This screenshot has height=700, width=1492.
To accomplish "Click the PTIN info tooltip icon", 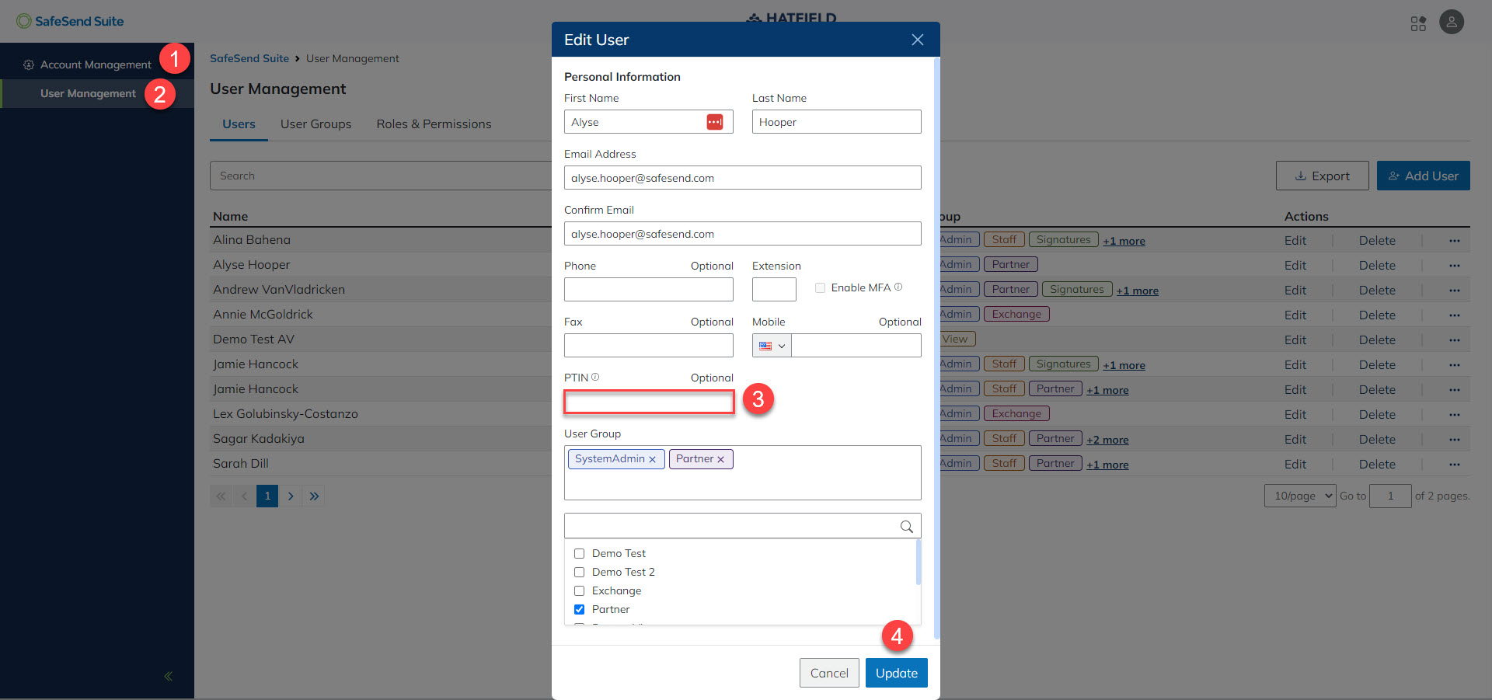I will click(595, 377).
